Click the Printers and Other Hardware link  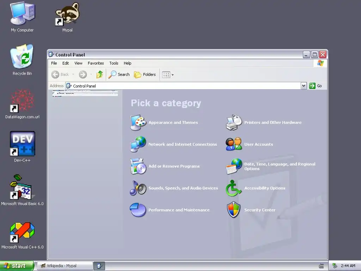273,122
